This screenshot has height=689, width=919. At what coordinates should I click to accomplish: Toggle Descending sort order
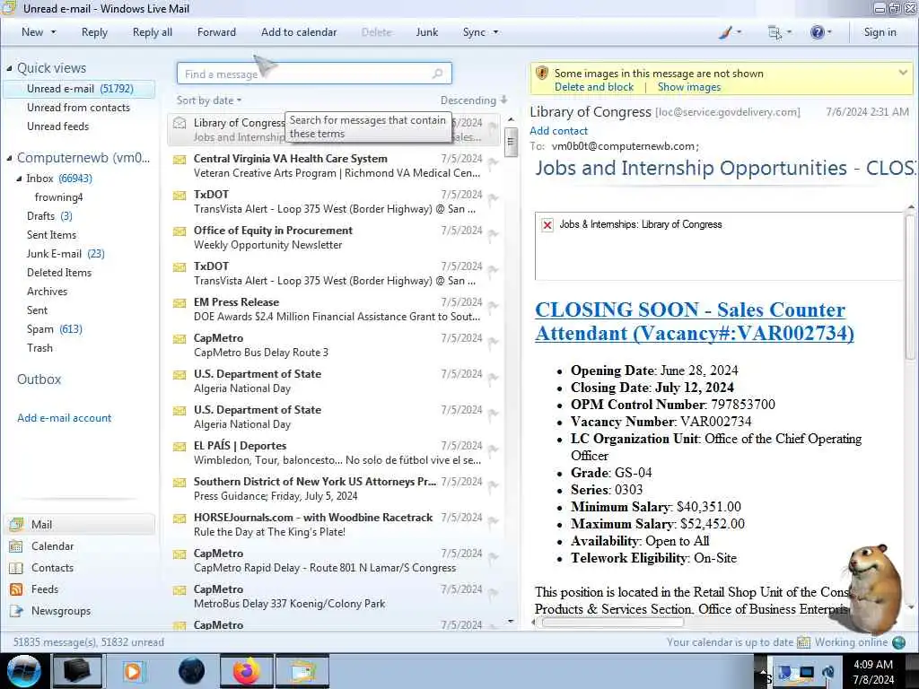tap(474, 100)
